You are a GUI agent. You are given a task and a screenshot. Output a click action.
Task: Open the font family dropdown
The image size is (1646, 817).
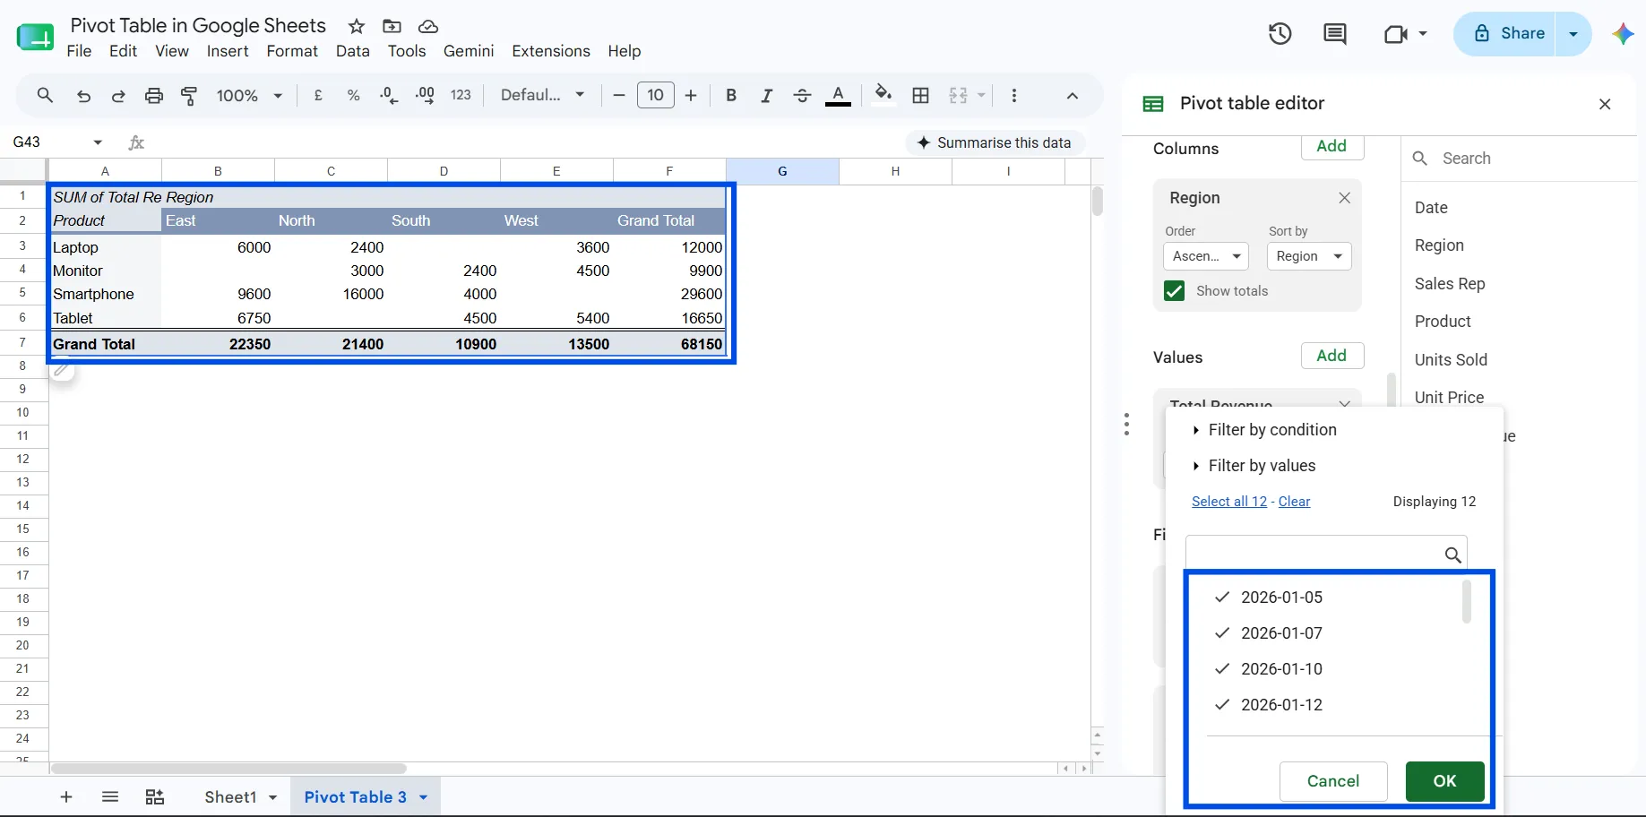pos(542,95)
